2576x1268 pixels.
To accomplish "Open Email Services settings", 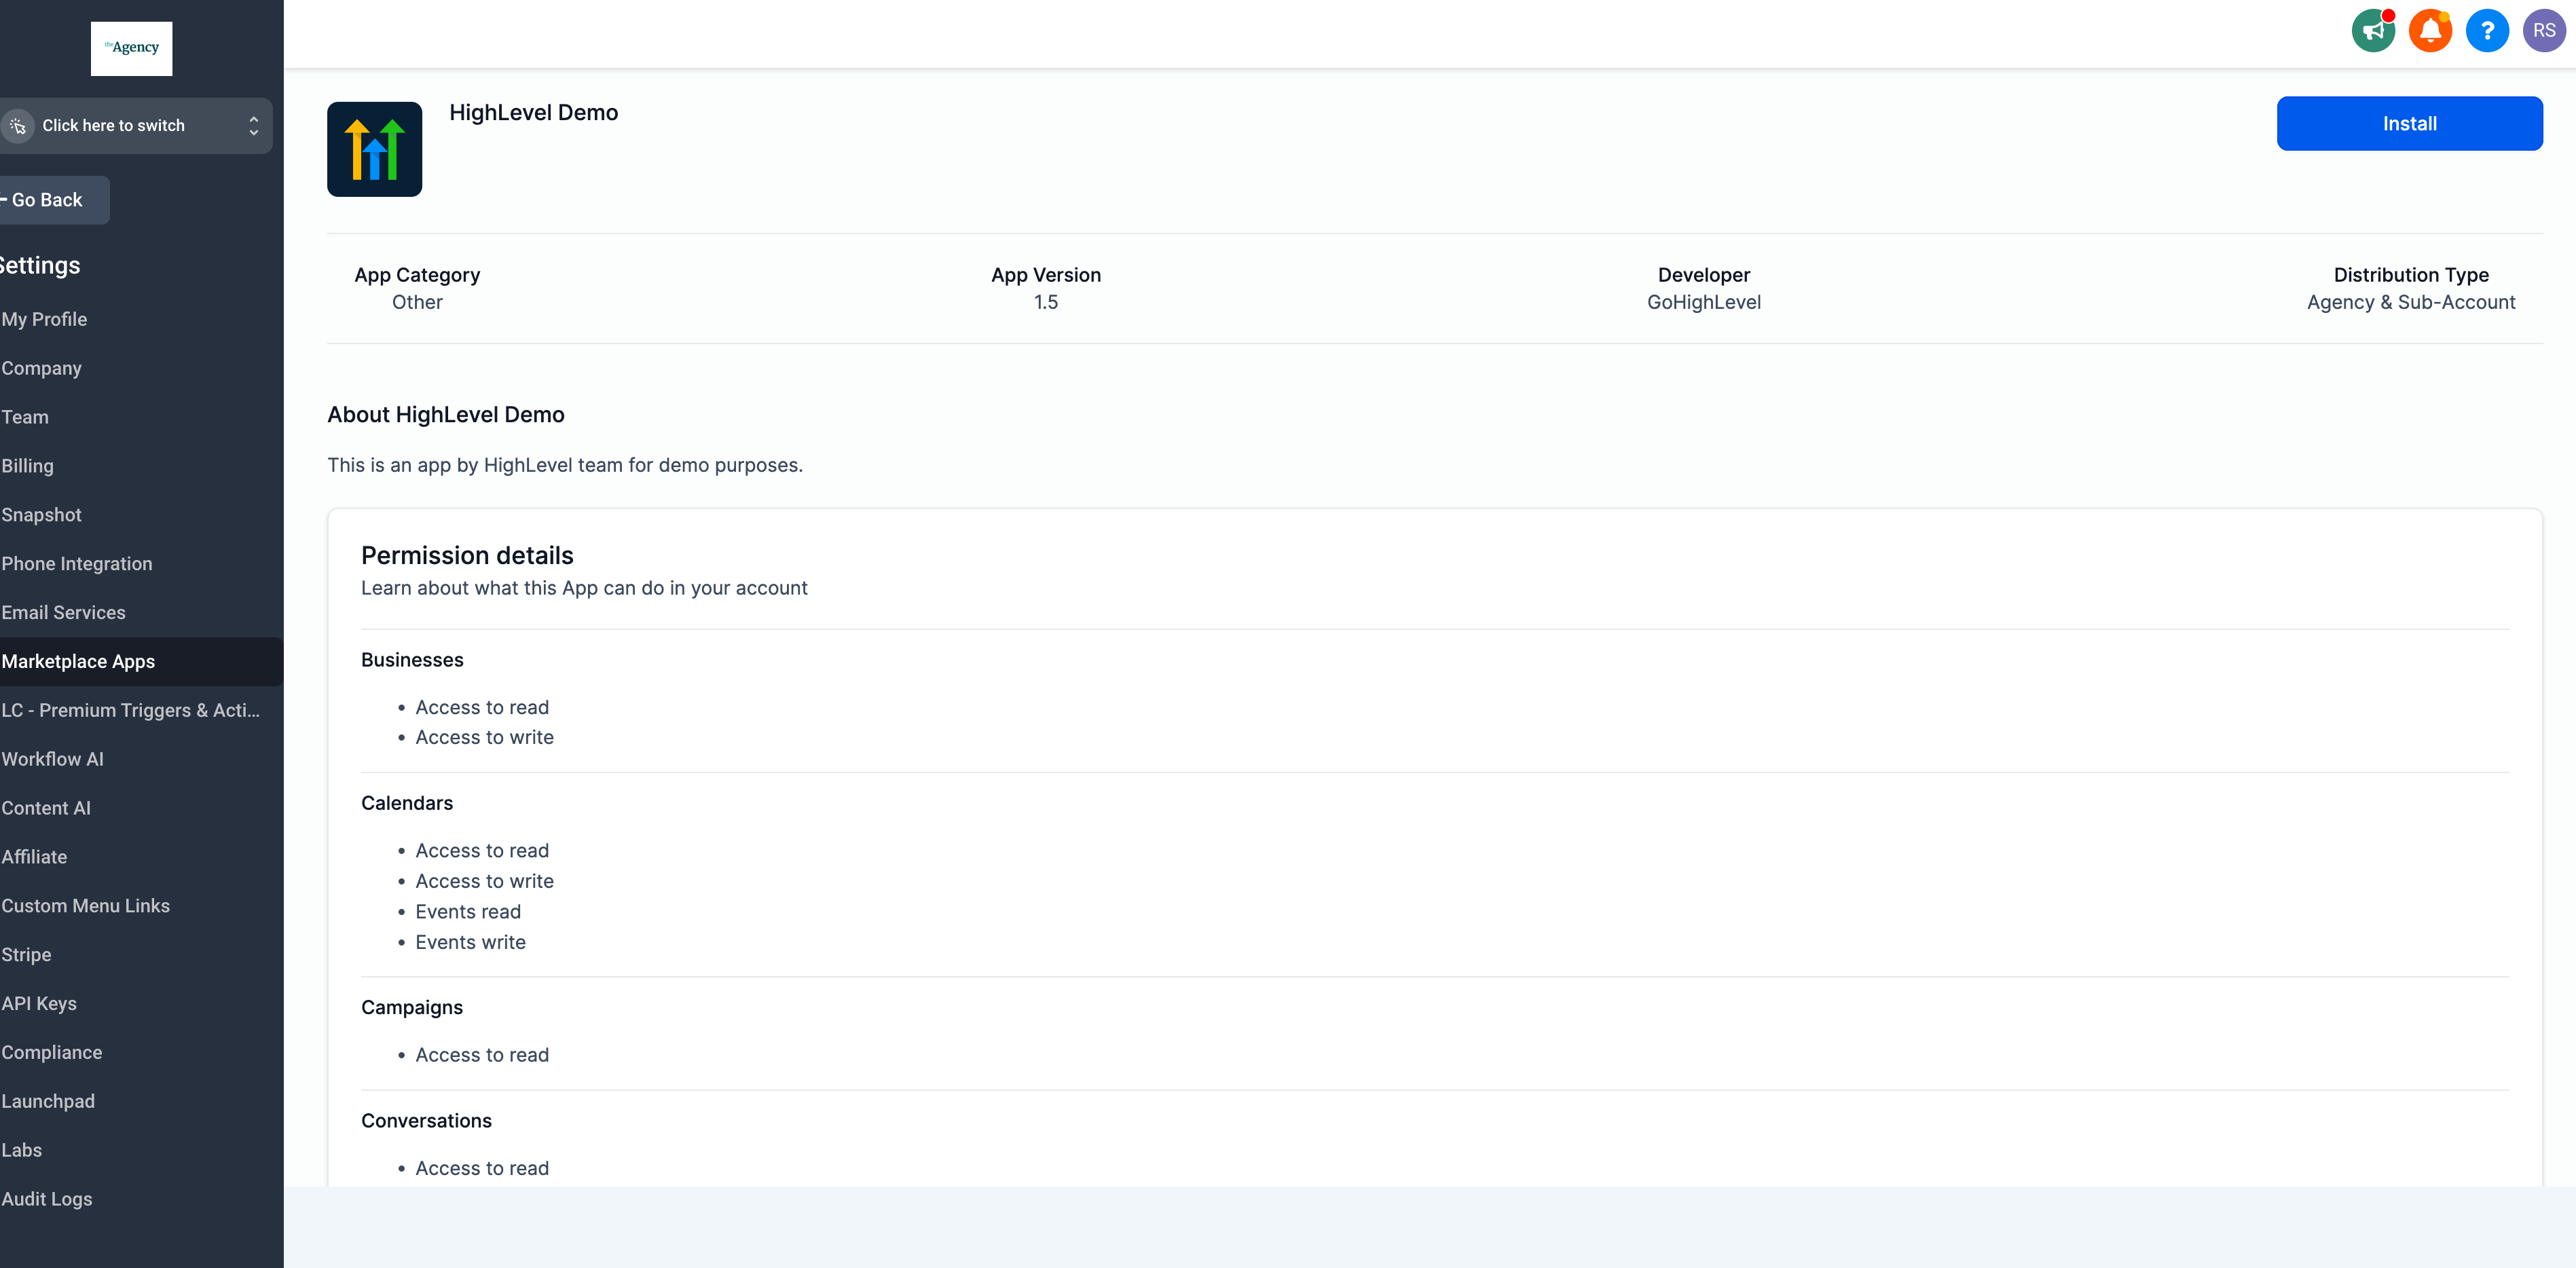I will [x=63, y=613].
